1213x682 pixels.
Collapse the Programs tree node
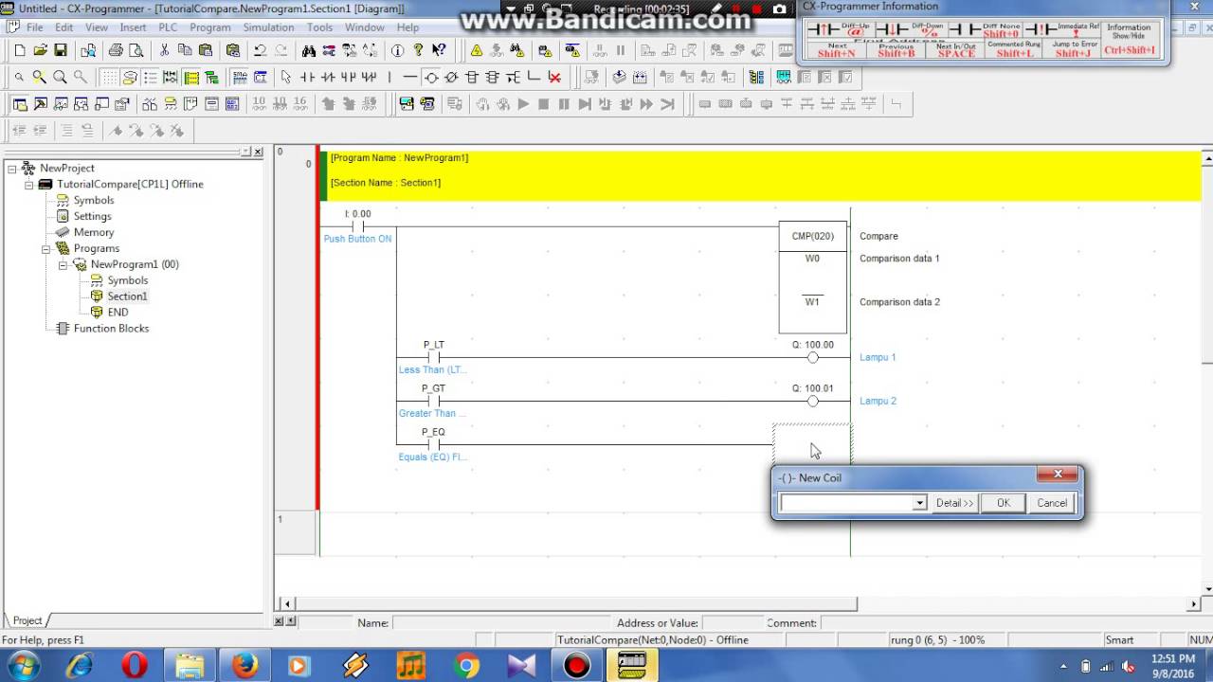[x=46, y=248]
